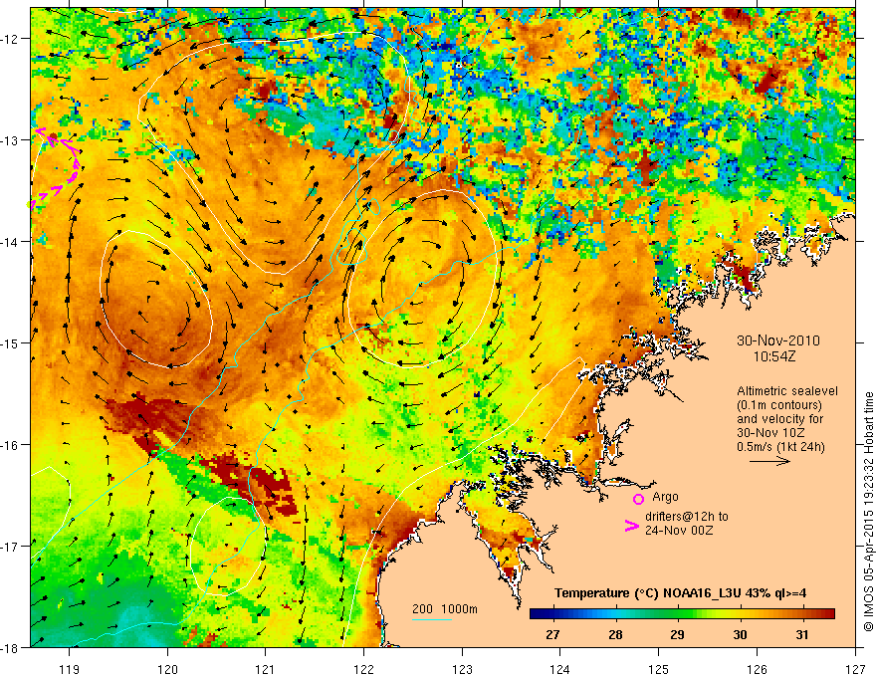876x677 pixels.
Task: Click the cyan 200 1000m isobath legend line
Action: pos(432,619)
